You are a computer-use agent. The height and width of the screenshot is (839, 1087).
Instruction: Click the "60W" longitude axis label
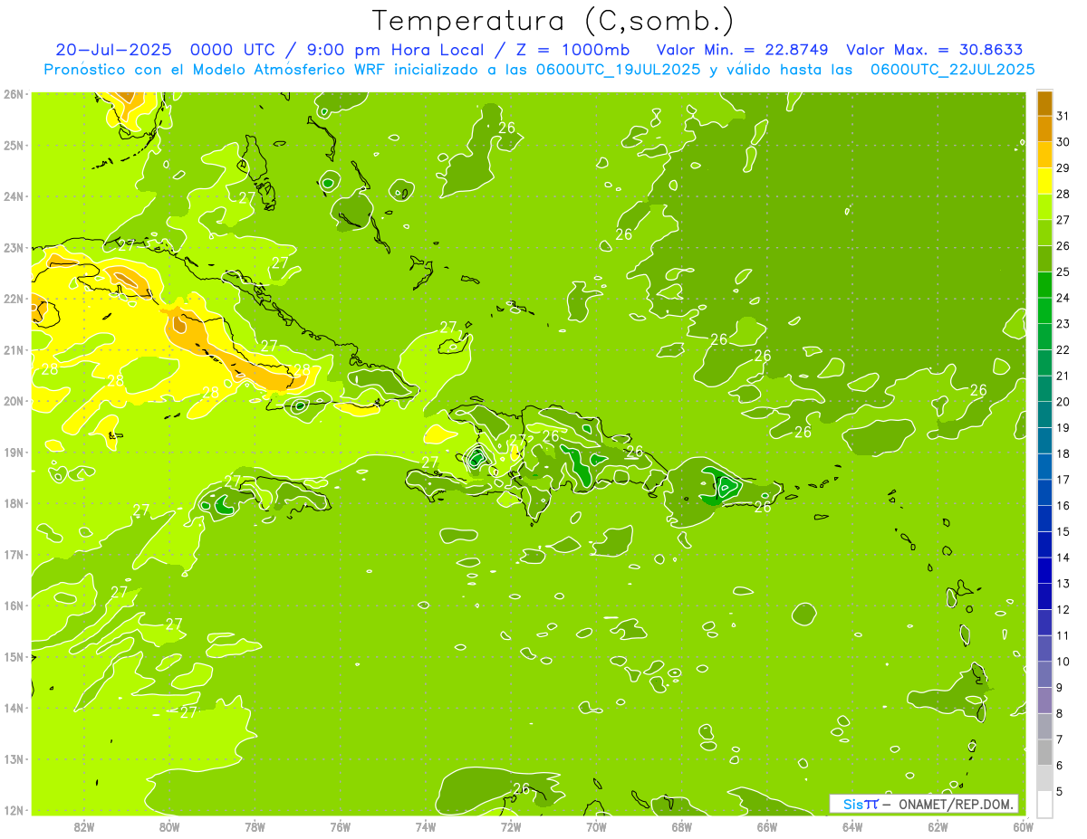tap(1023, 826)
